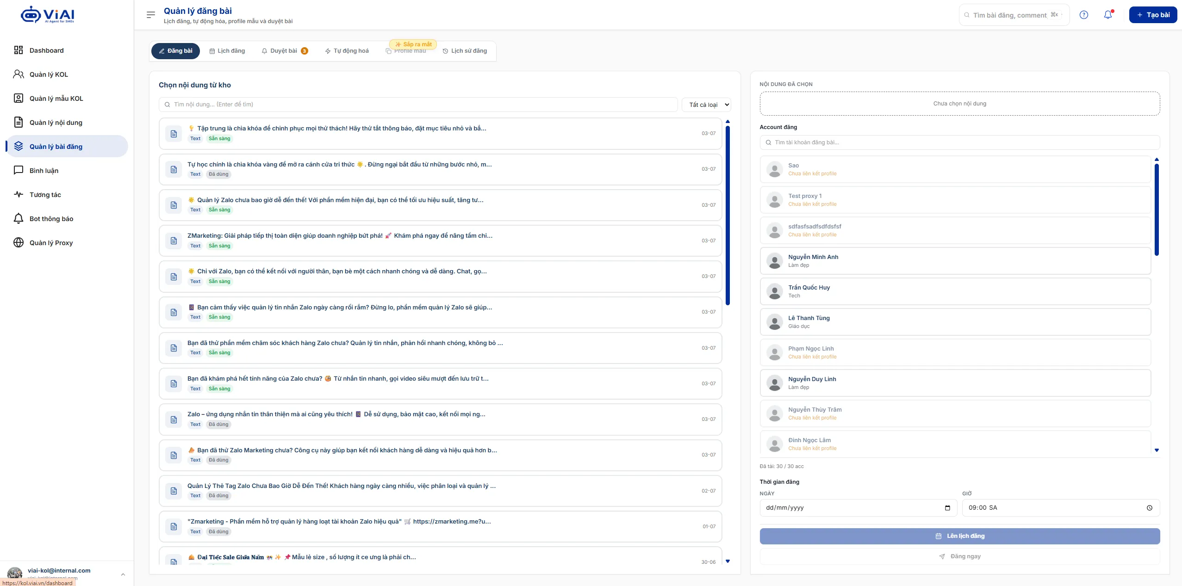Click the document icon of the ZMarketing content row
This screenshot has width=1182, height=586.
[174, 241]
